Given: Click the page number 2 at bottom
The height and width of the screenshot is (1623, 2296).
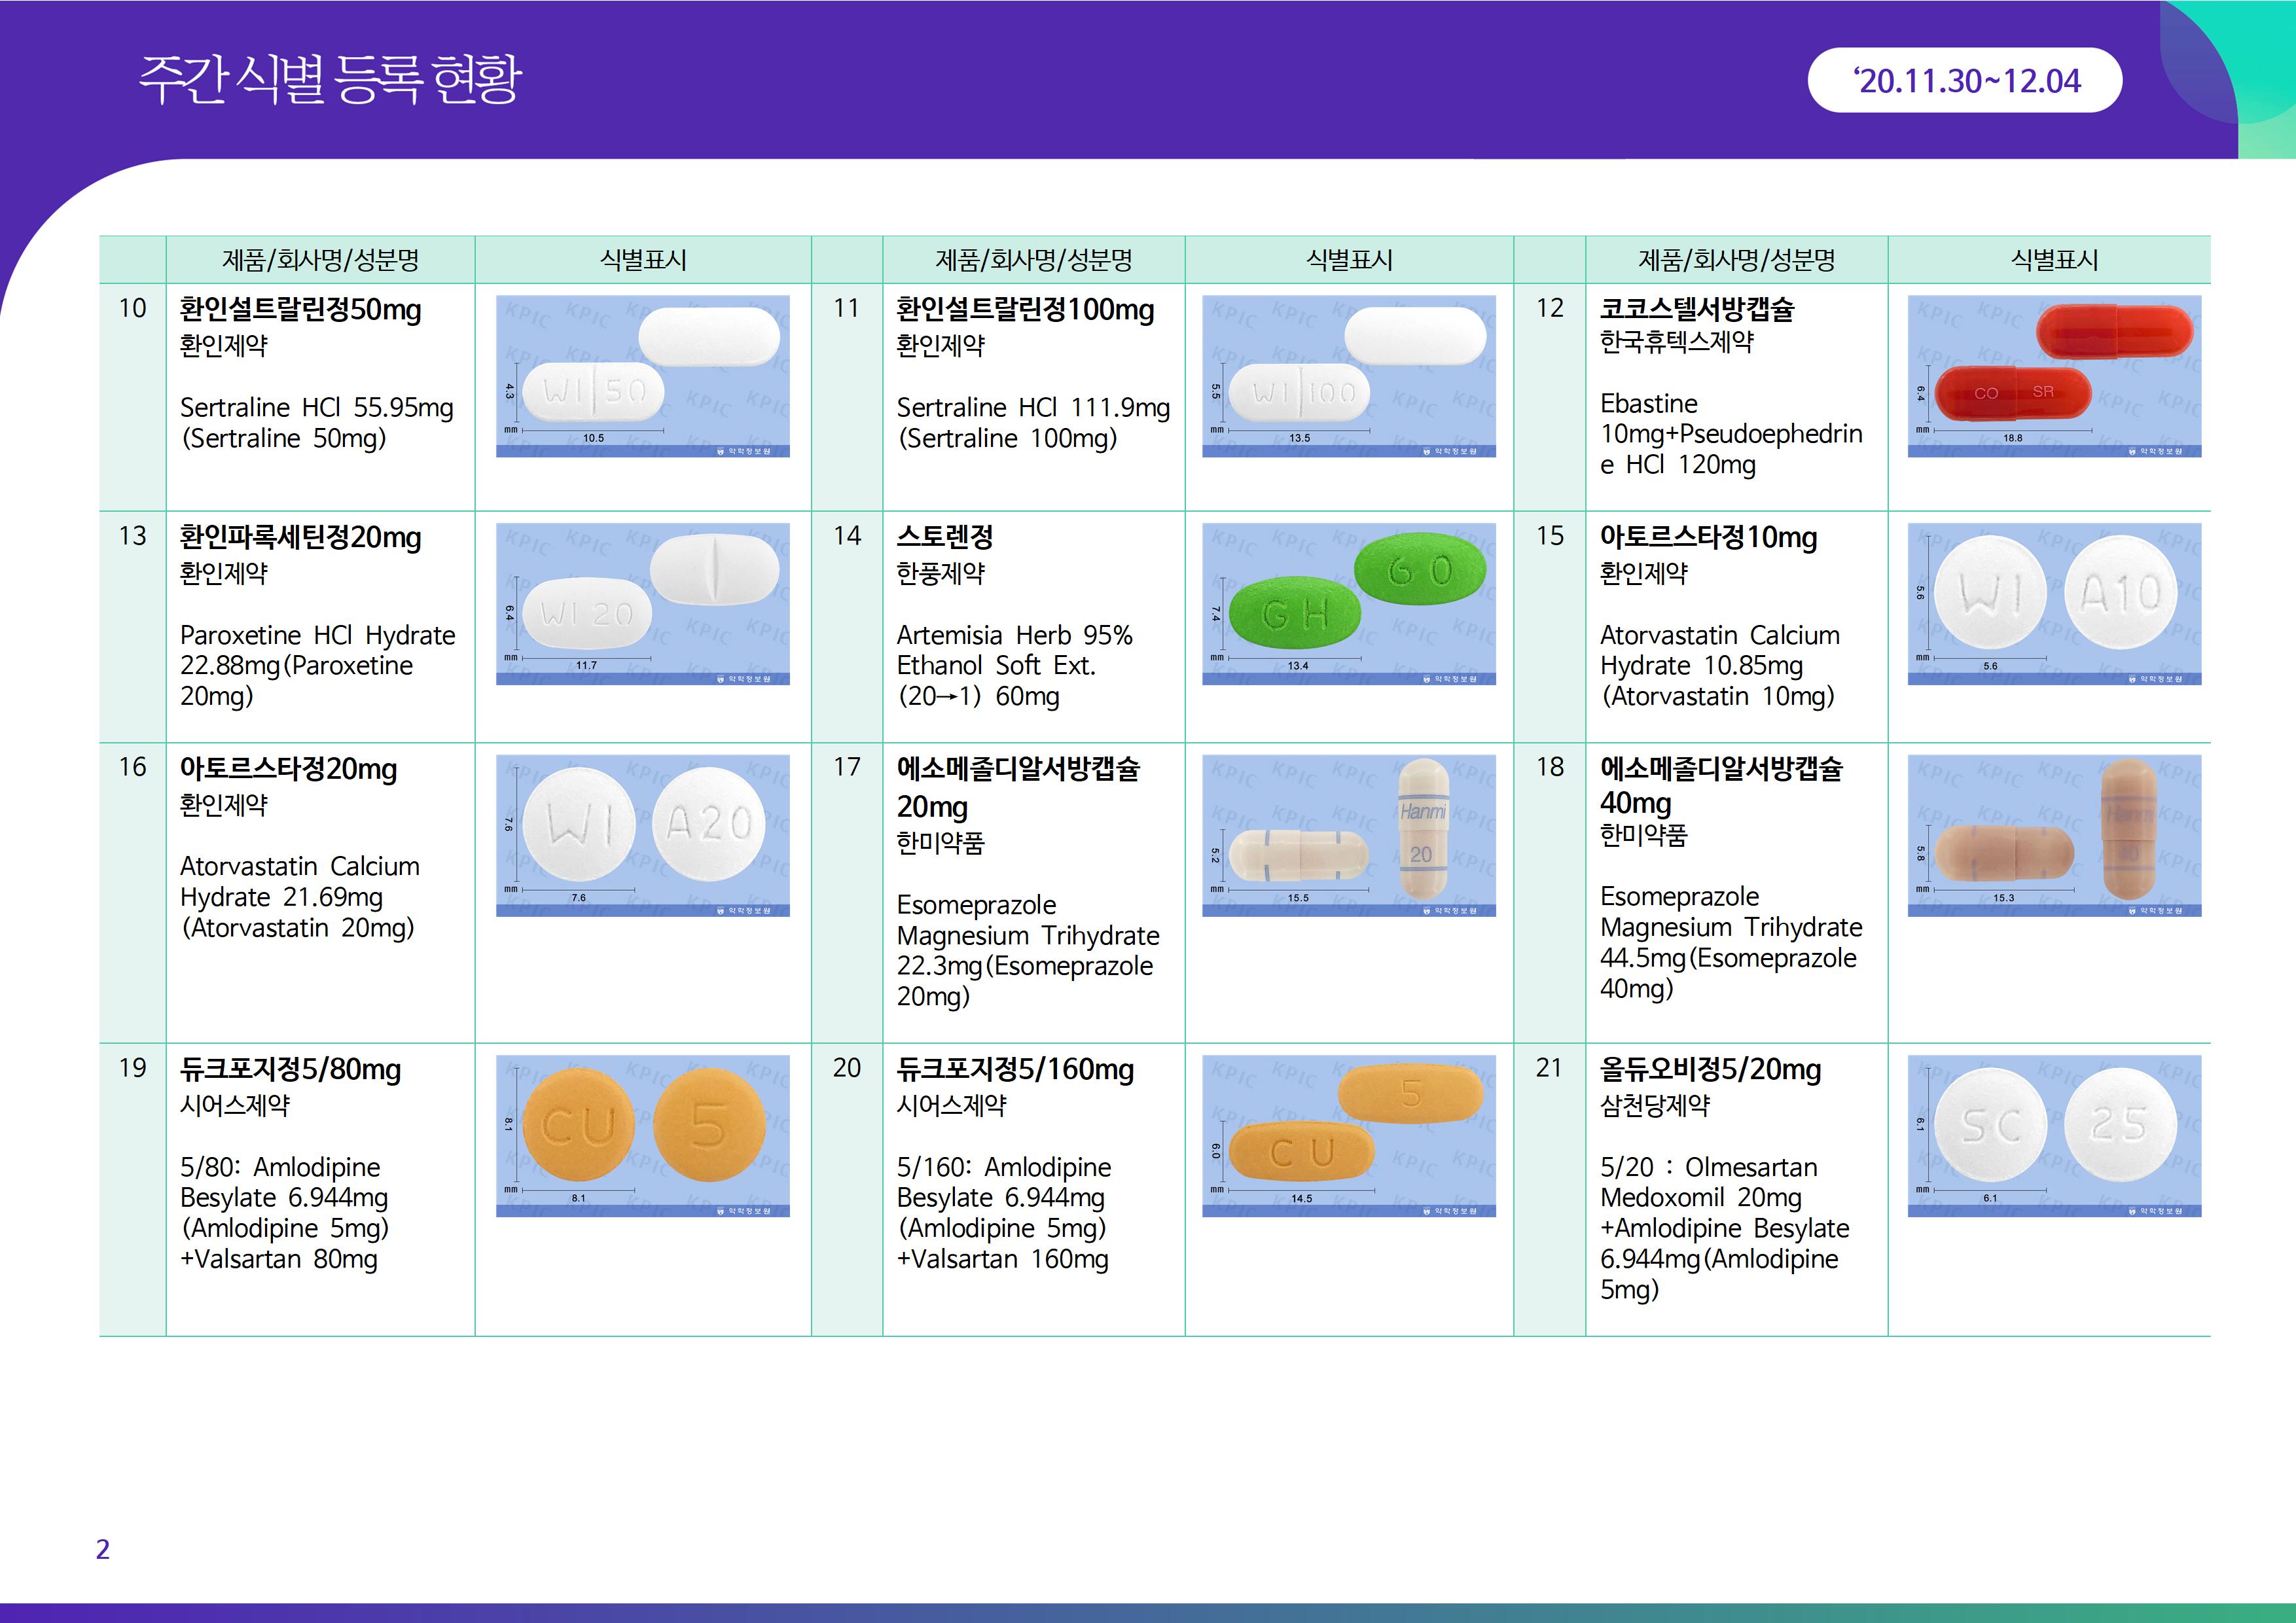Looking at the screenshot, I should click(102, 1549).
